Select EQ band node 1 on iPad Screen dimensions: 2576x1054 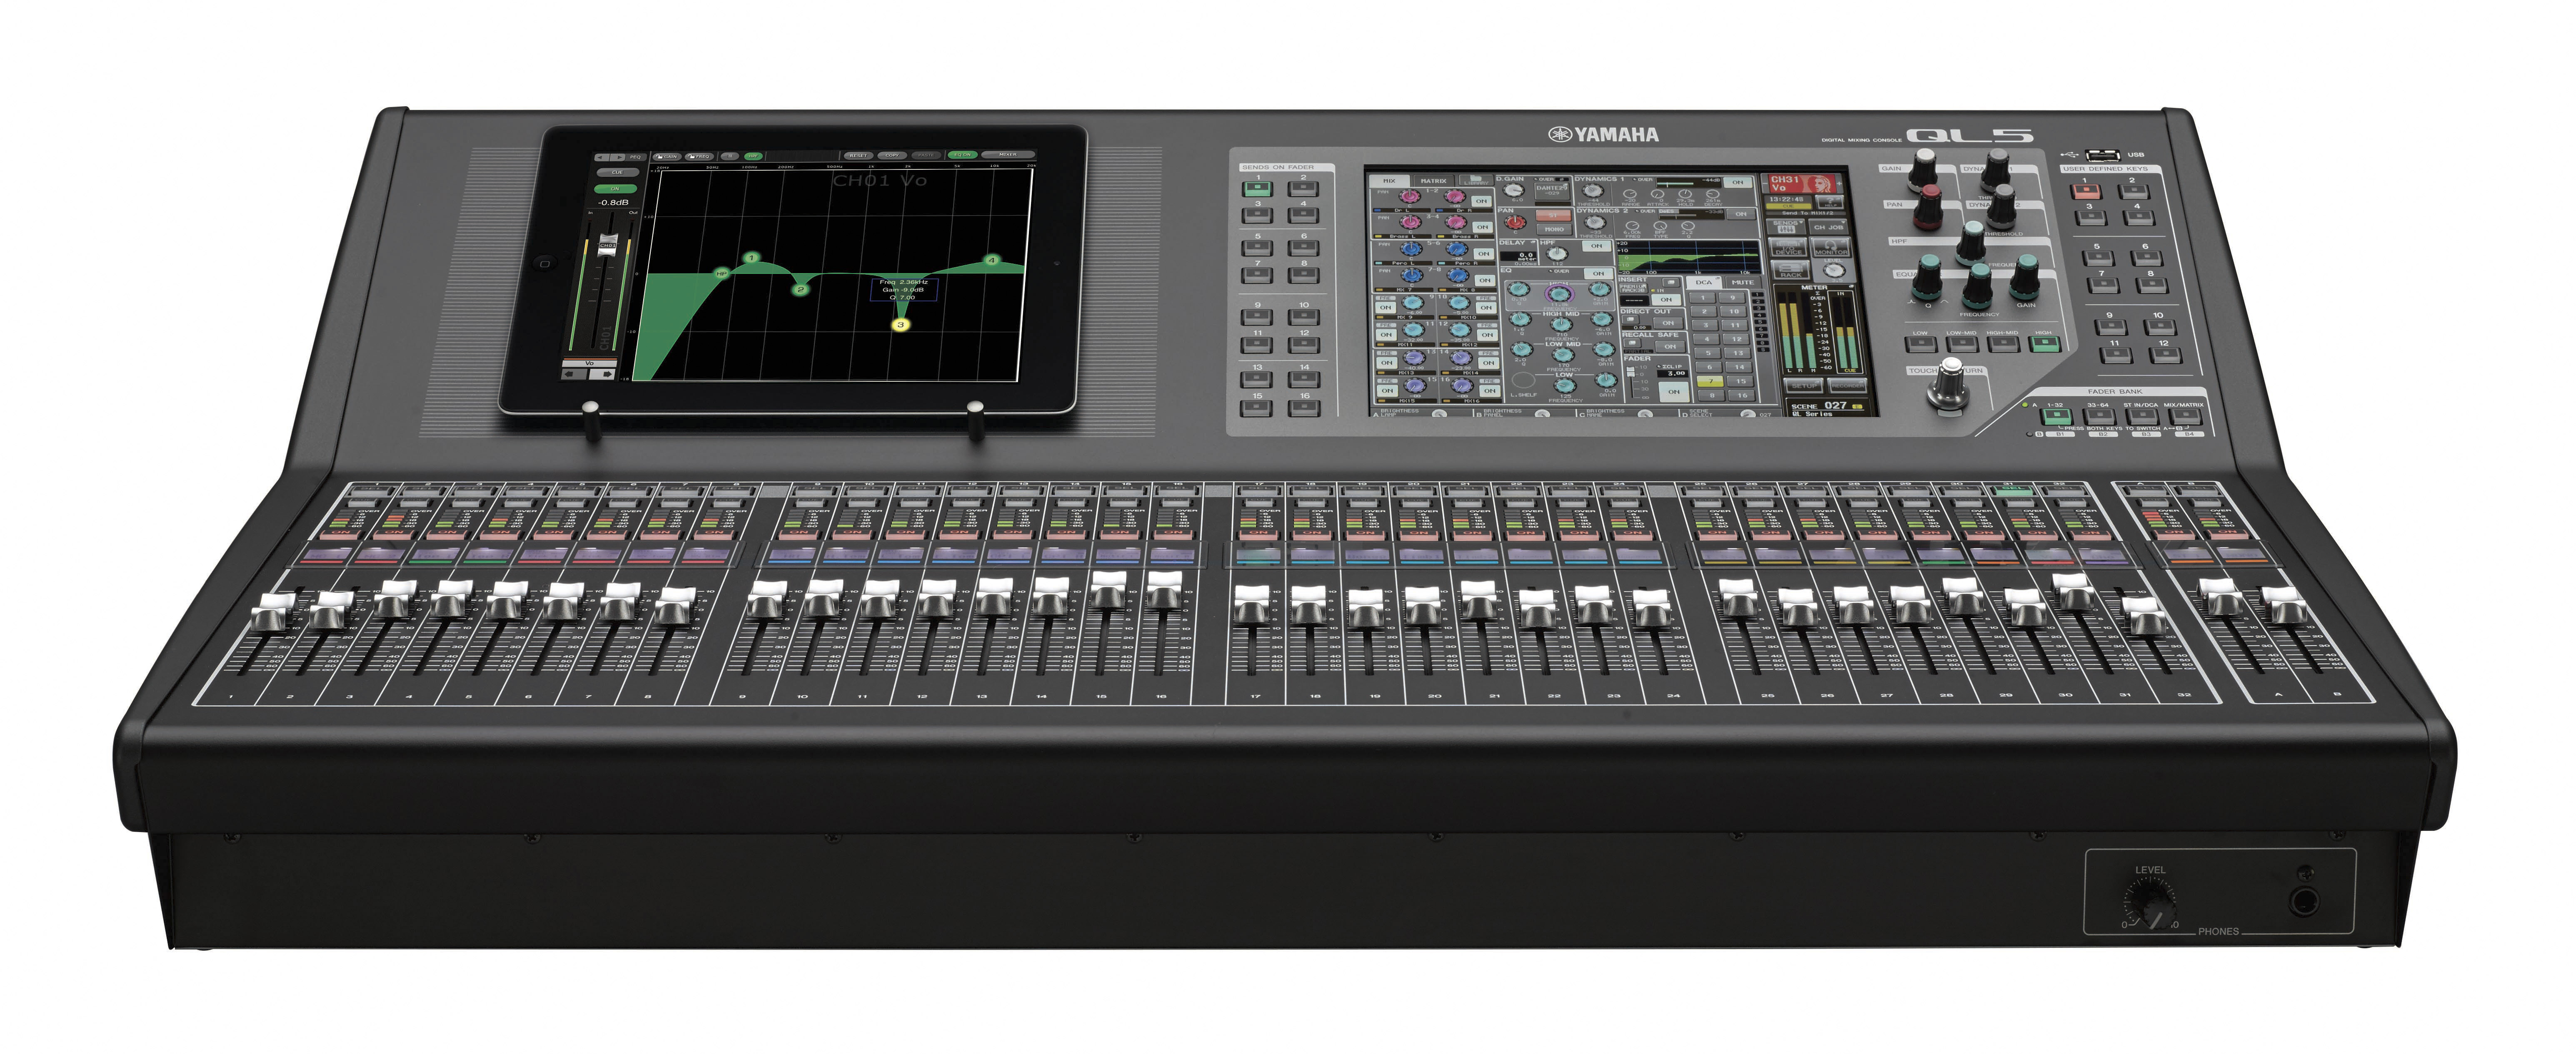(752, 258)
